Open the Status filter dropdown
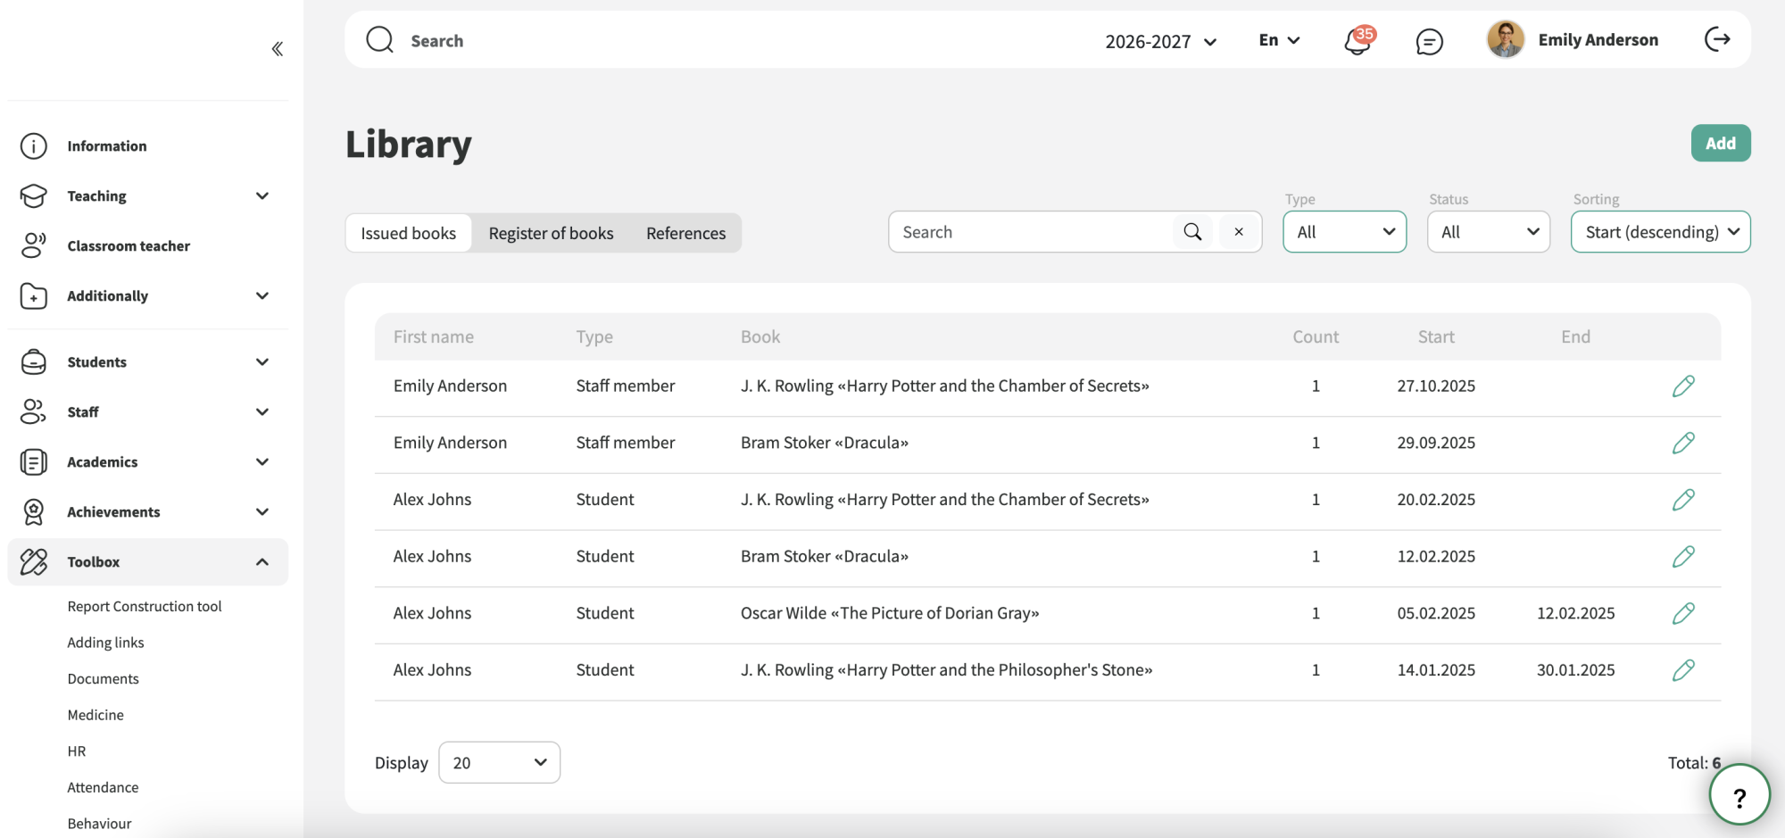The height and width of the screenshot is (838, 1785). coord(1489,232)
